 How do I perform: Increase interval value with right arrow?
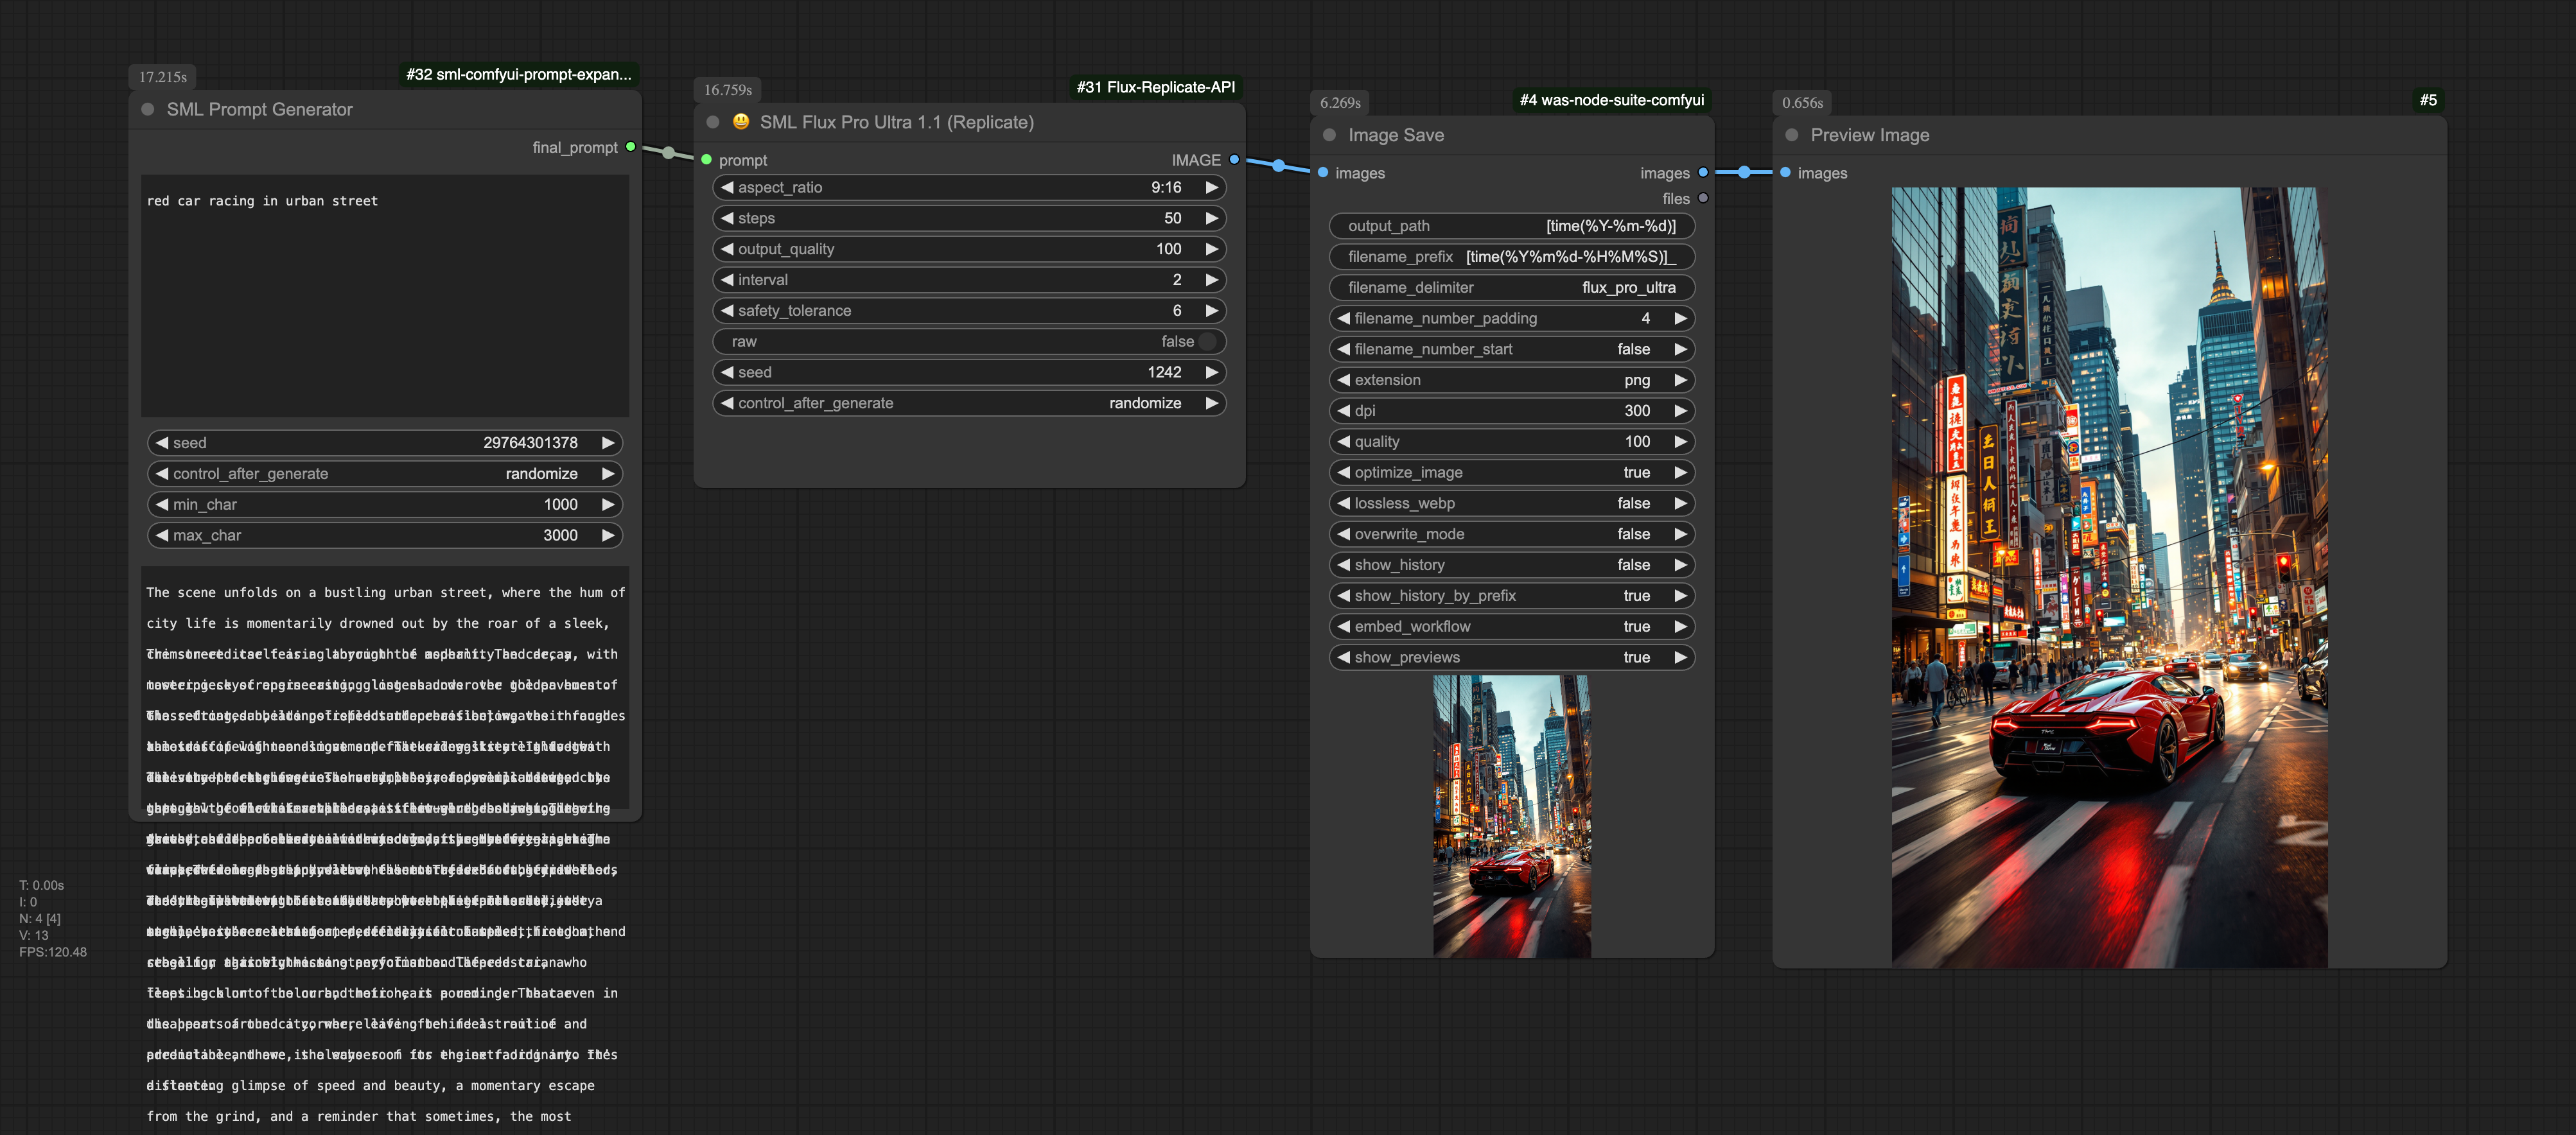[x=1211, y=280]
